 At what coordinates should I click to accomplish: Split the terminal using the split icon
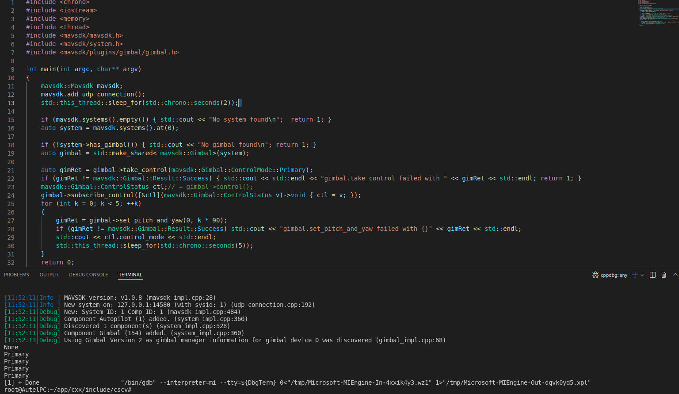point(652,275)
